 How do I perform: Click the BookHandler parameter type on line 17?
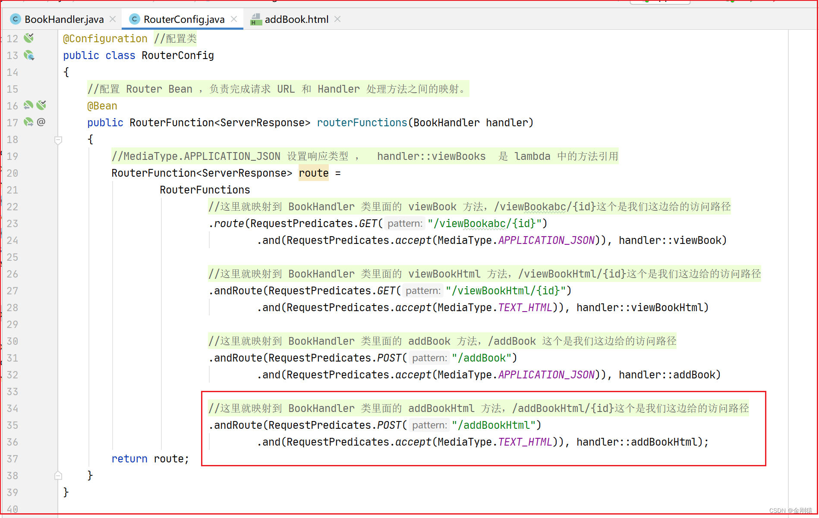(447, 123)
